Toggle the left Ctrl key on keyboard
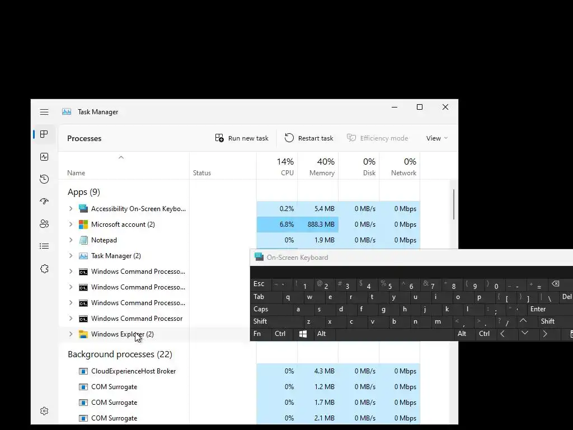The width and height of the screenshot is (573, 430). (x=282, y=334)
